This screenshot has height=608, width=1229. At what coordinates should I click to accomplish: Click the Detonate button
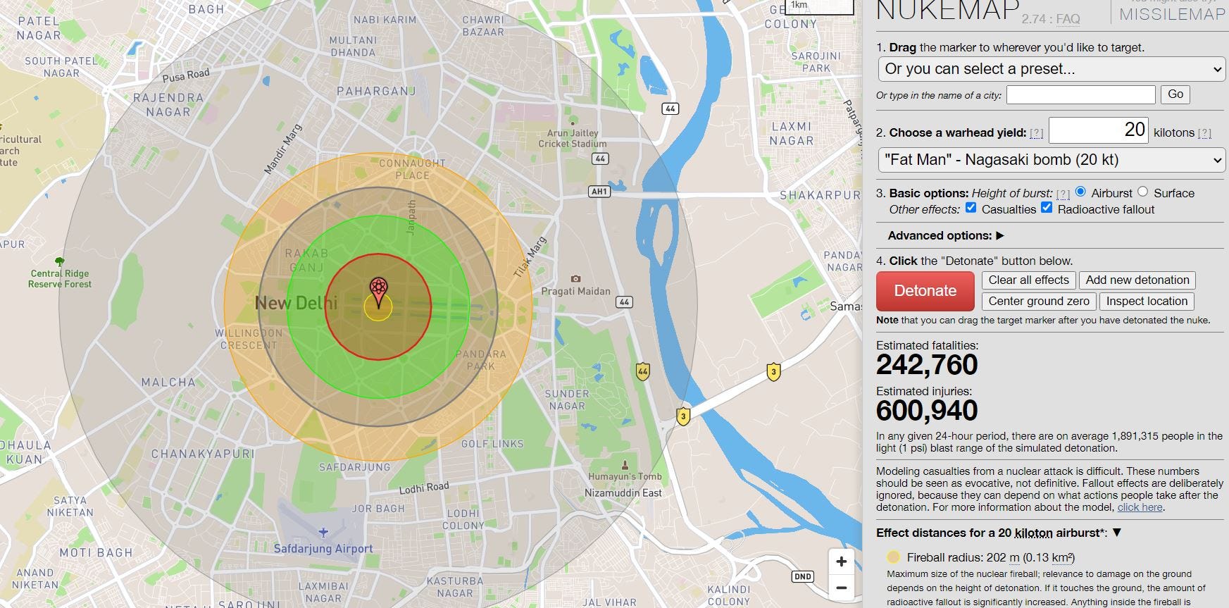(x=925, y=291)
